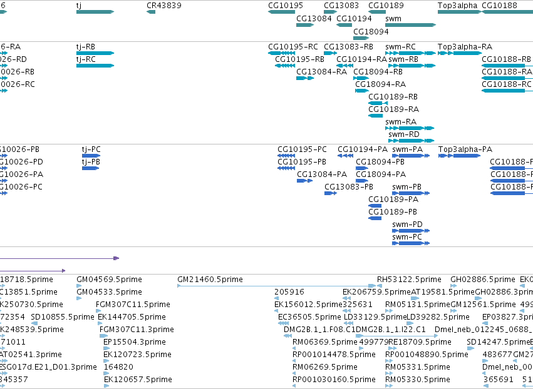The height and width of the screenshot is (389, 533).
Task: Select feature 365691
Action: pyautogui.click(x=499, y=380)
